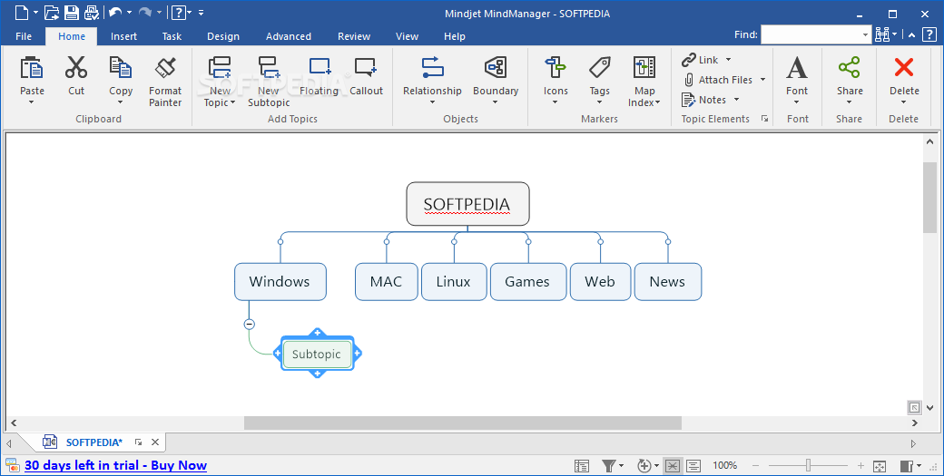This screenshot has width=944, height=476.
Task: Click the zoom in plus button
Action: [x=860, y=465]
